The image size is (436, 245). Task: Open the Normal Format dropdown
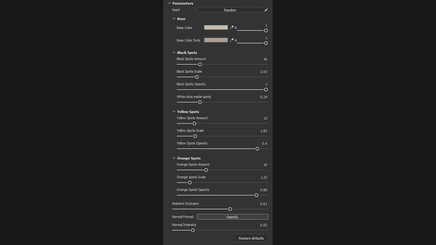point(232,217)
